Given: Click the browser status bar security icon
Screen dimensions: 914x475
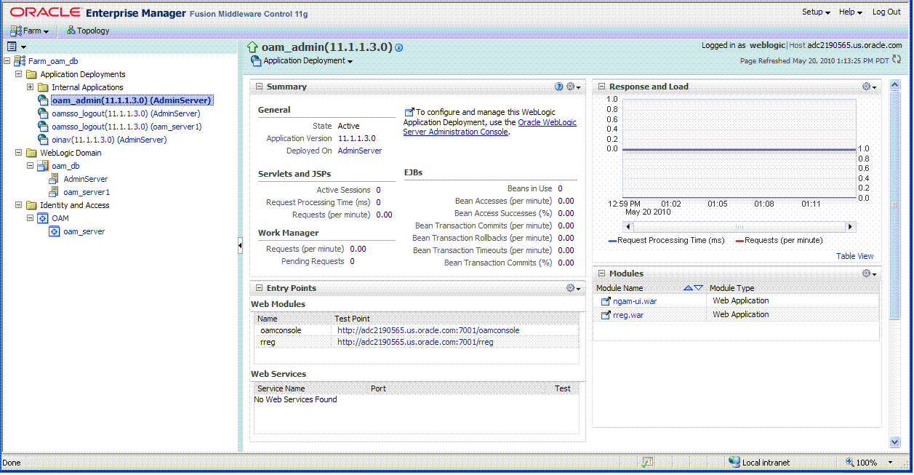Looking at the screenshot, I should (x=647, y=463).
